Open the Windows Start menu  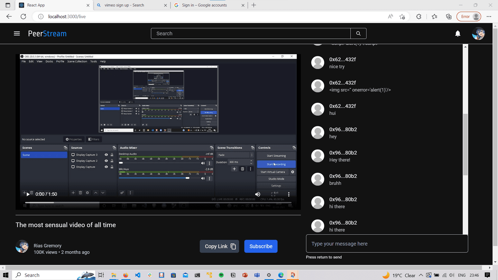coord(6,275)
